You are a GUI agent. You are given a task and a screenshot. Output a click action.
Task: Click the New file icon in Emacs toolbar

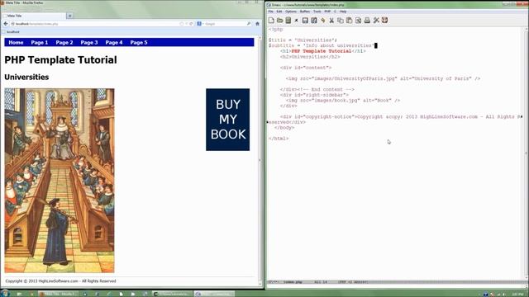271,21
